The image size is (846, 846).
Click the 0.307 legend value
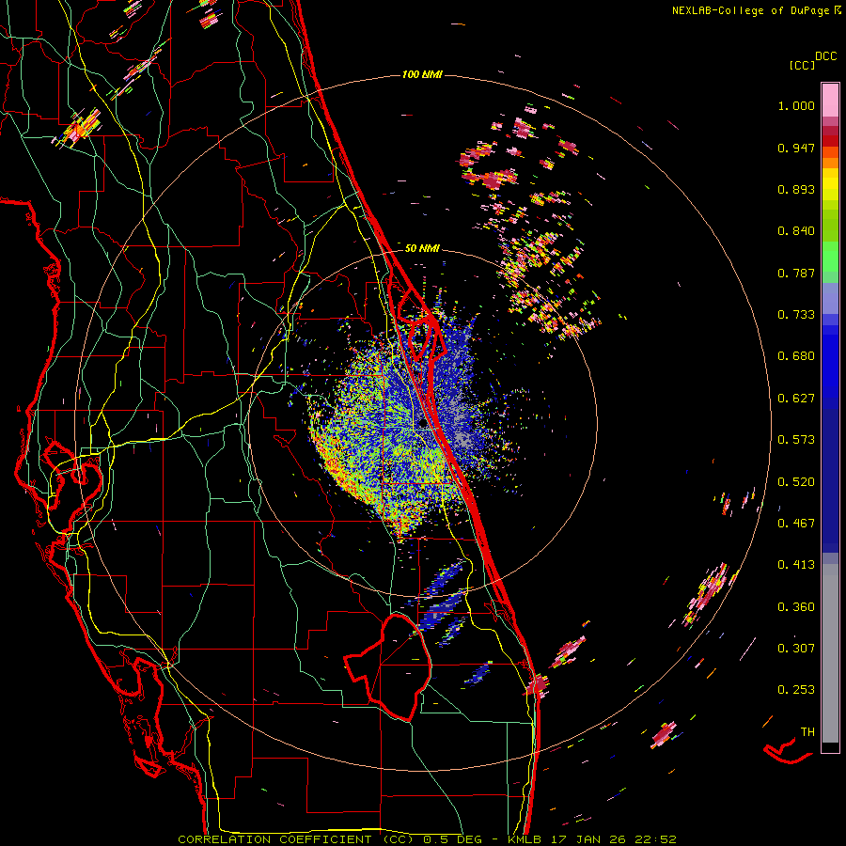(796, 648)
